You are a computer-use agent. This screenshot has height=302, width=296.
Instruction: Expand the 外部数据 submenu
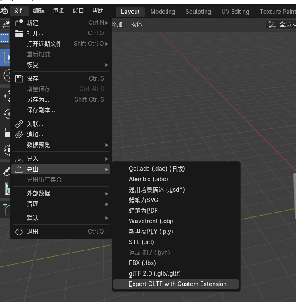106,194
